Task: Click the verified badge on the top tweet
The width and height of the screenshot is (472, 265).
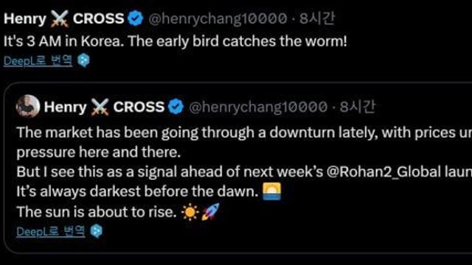Action: 136,18
